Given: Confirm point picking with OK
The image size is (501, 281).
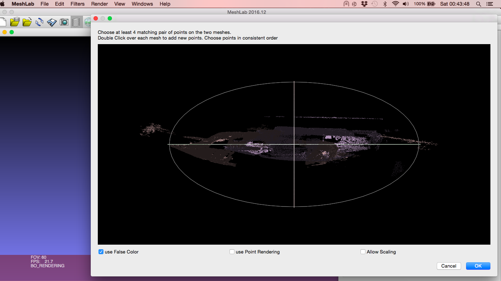Looking at the screenshot, I should (478, 266).
